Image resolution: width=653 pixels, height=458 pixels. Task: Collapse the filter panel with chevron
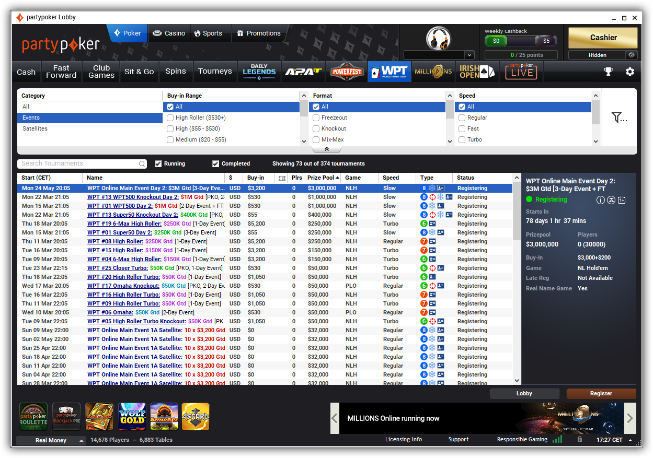point(327,149)
